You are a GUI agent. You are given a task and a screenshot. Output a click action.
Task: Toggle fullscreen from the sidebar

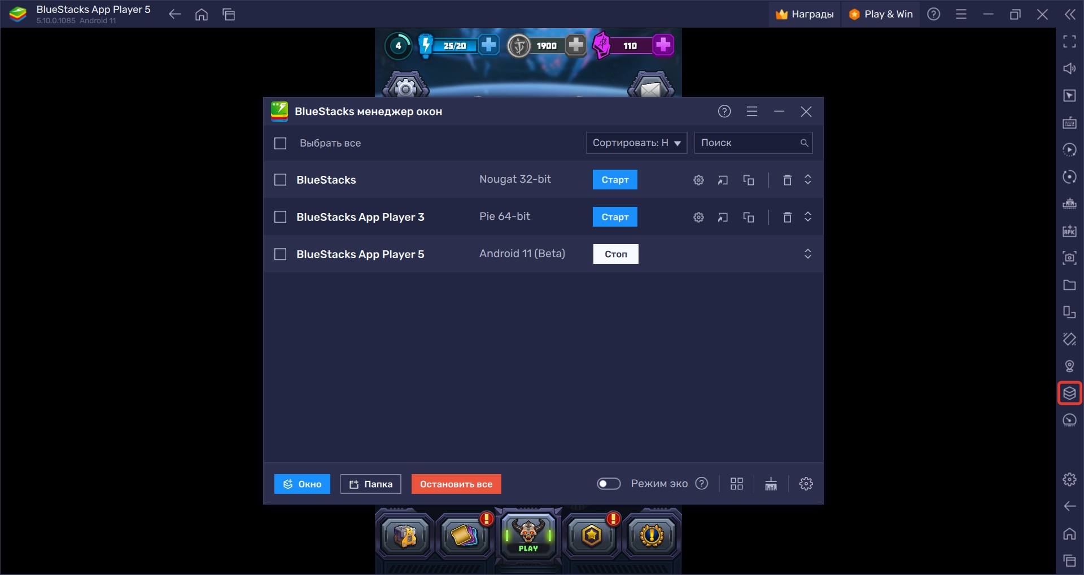(1069, 42)
